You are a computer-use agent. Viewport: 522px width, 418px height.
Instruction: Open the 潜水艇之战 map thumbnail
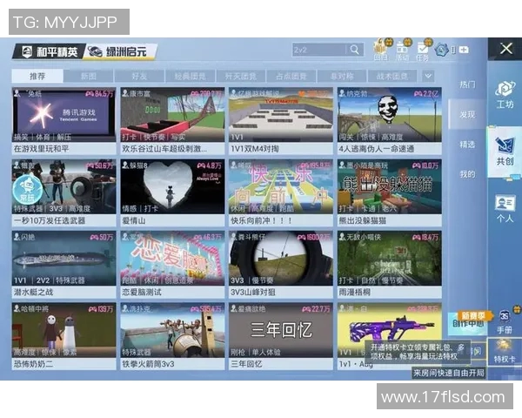(x=64, y=259)
